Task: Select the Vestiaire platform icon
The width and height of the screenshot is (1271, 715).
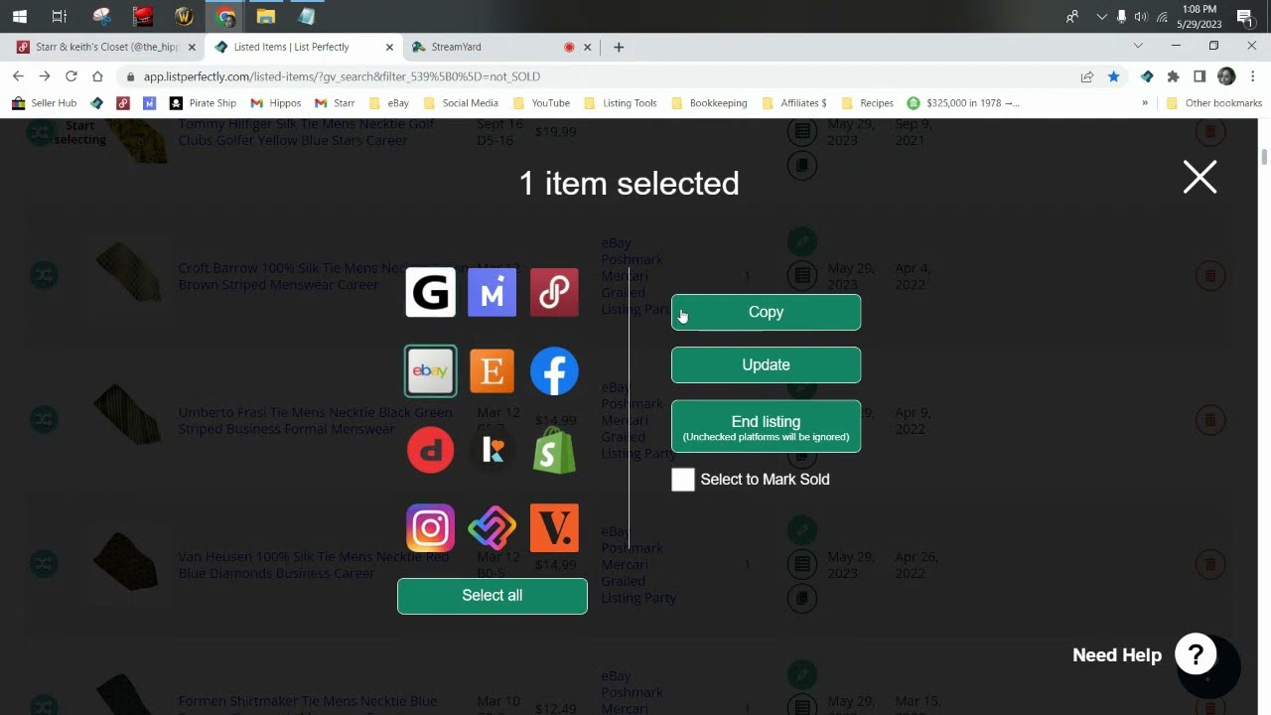Action: (554, 528)
